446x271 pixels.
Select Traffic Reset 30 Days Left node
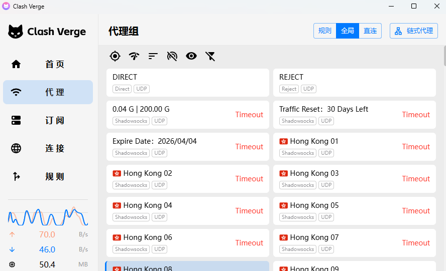coord(355,115)
